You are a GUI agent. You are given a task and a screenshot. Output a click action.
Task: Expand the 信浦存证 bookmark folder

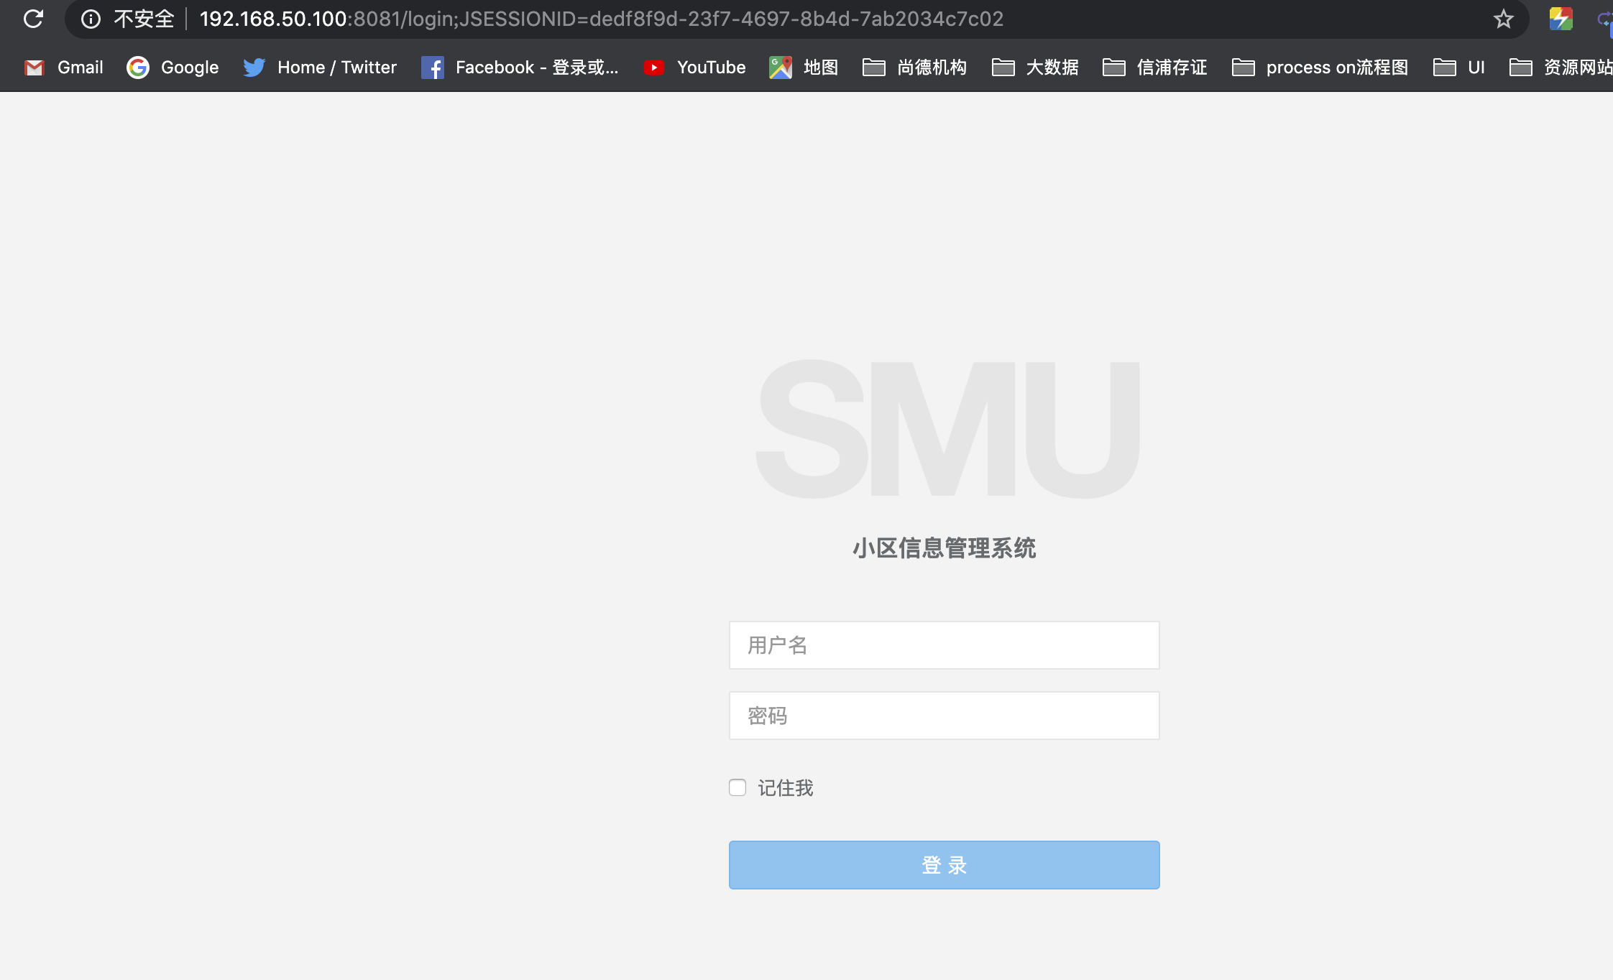[x=1154, y=68]
